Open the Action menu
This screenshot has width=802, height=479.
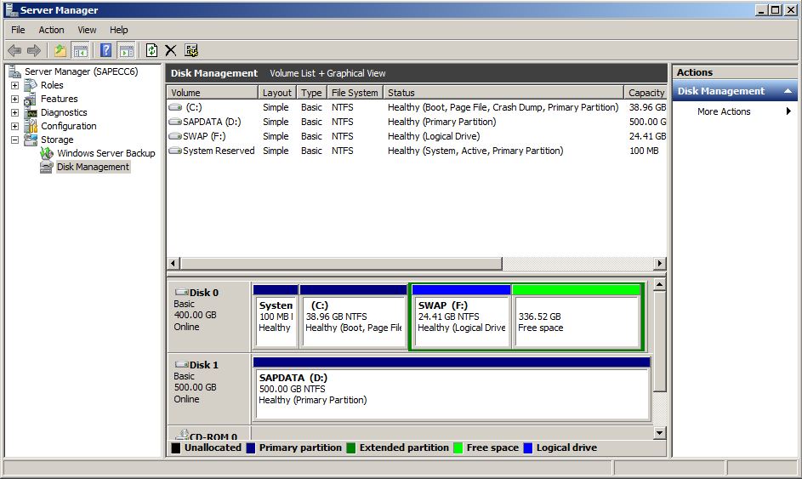pos(52,30)
